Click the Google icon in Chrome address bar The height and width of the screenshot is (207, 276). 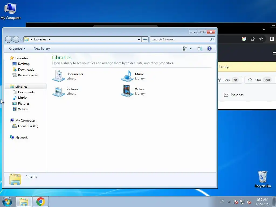[244, 39]
